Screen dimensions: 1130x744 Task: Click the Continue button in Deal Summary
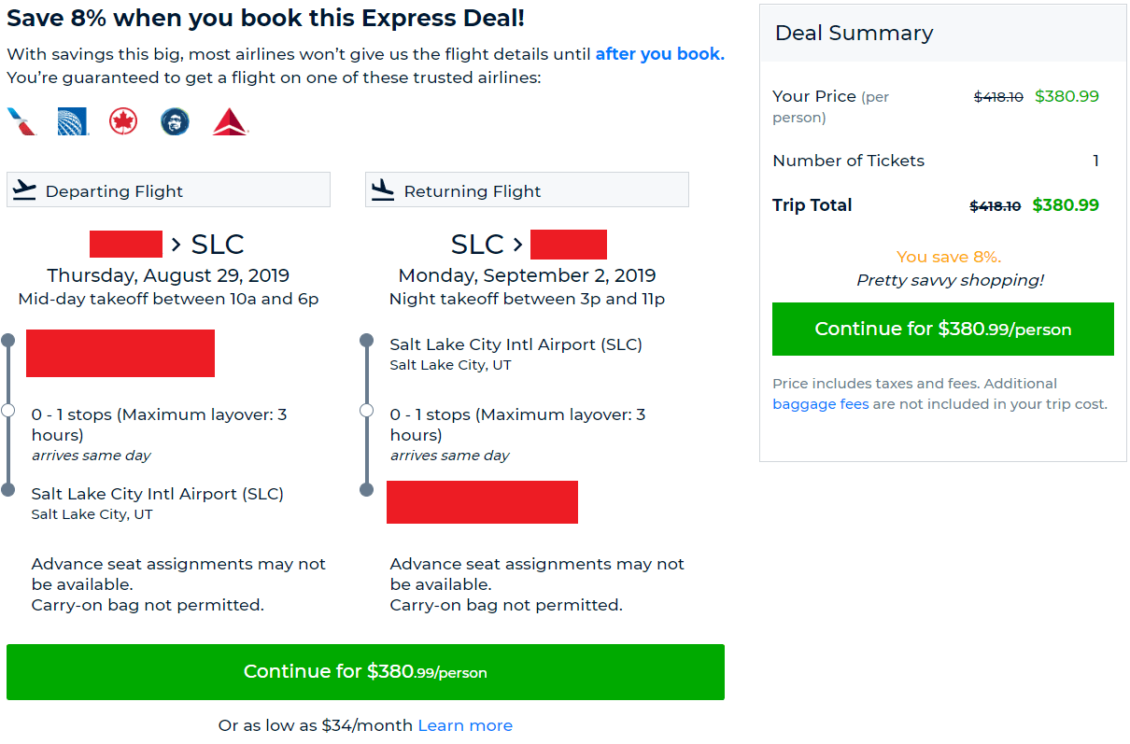942,329
